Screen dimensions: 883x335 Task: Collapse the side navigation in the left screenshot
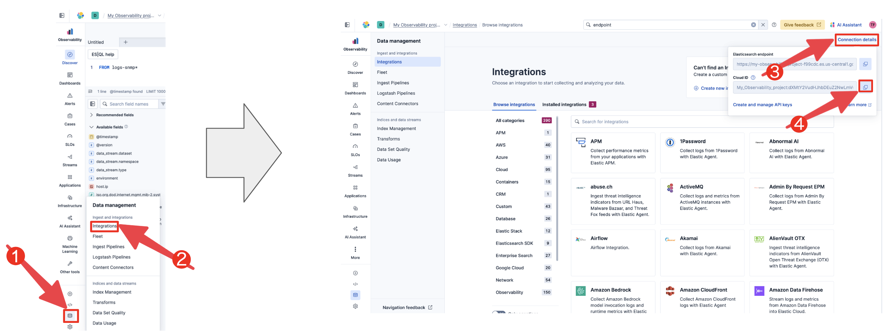(62, 15)
